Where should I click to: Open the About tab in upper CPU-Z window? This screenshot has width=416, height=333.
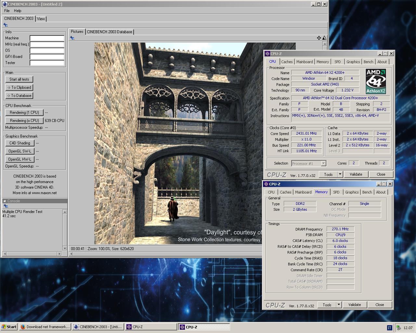382,62
